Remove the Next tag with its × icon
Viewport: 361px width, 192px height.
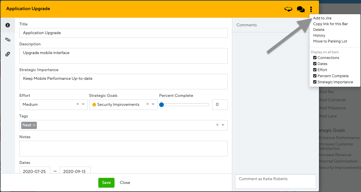(33, 125)
